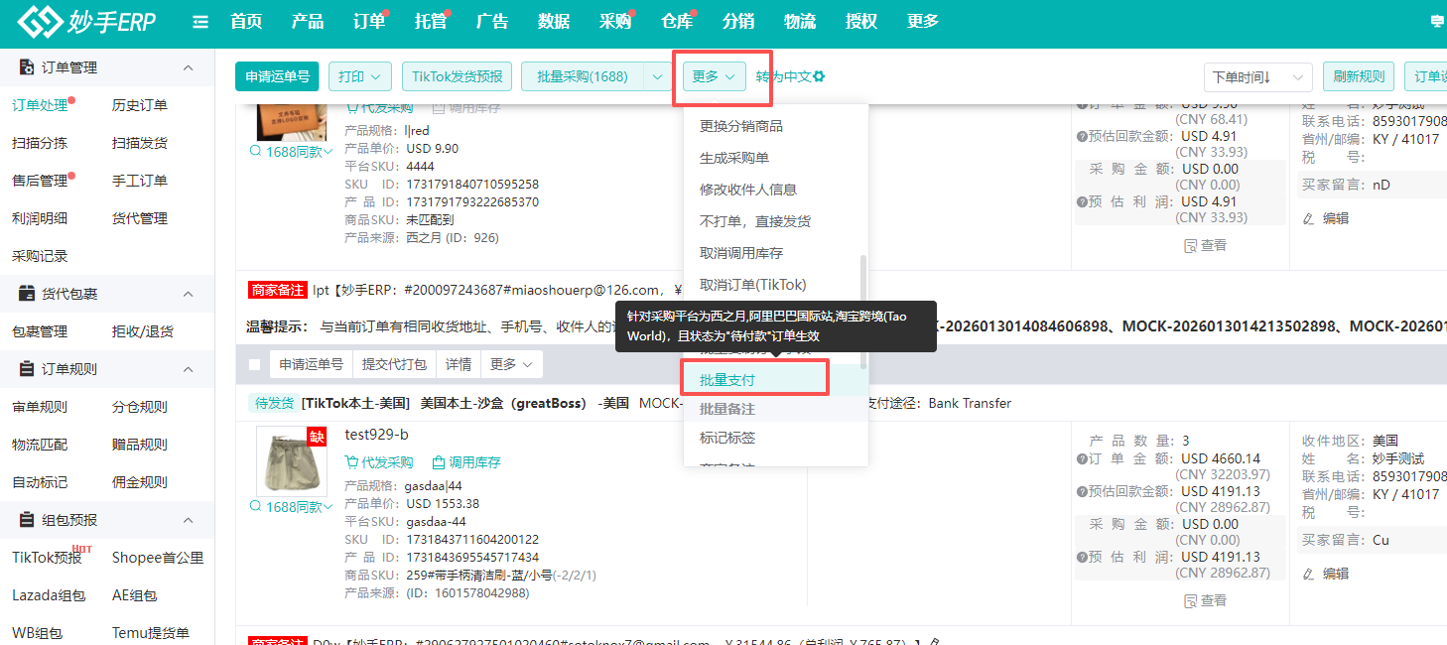Open 产品 in top navigation
The height and width of the screenshot is (645, 1447).
coord(308,21)
